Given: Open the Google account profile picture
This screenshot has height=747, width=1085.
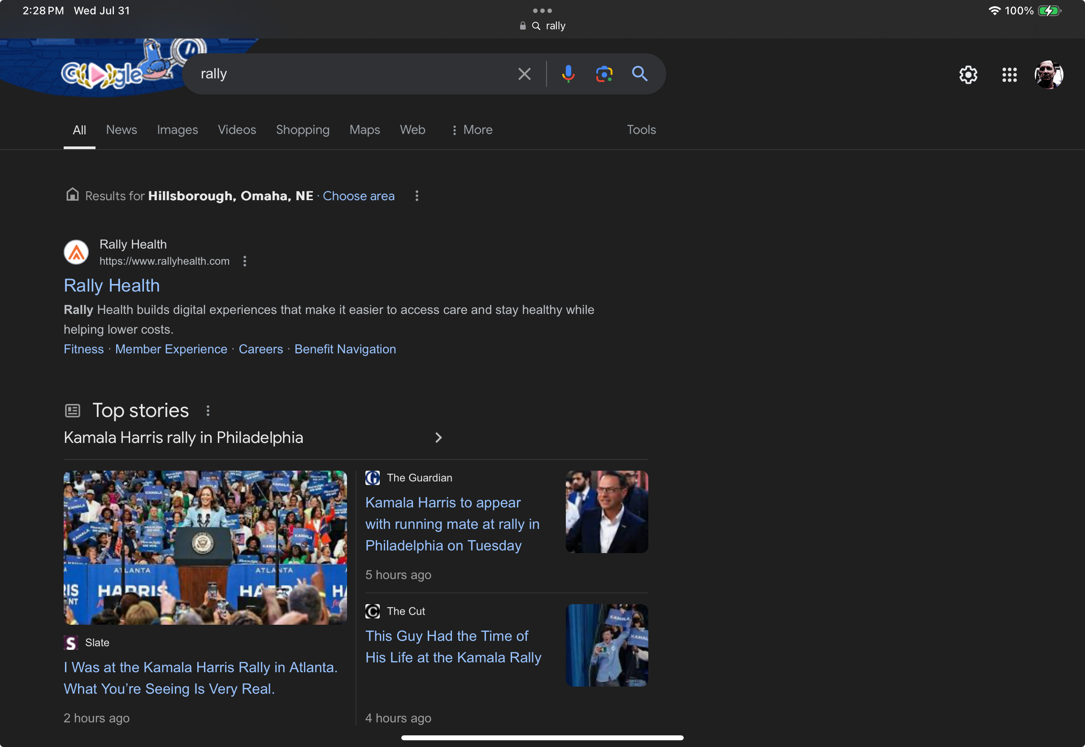Looking at the screenshot, I should 1048,74.
